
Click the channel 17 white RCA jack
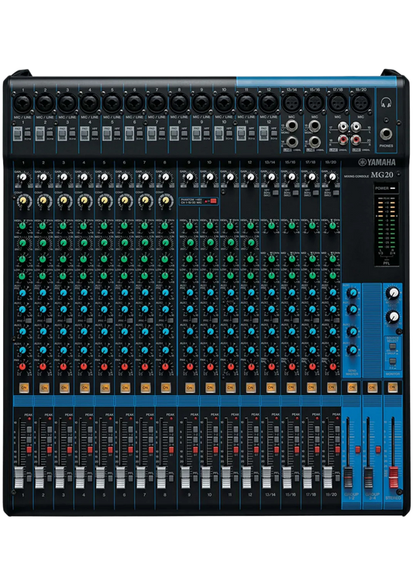pos(343,128)
